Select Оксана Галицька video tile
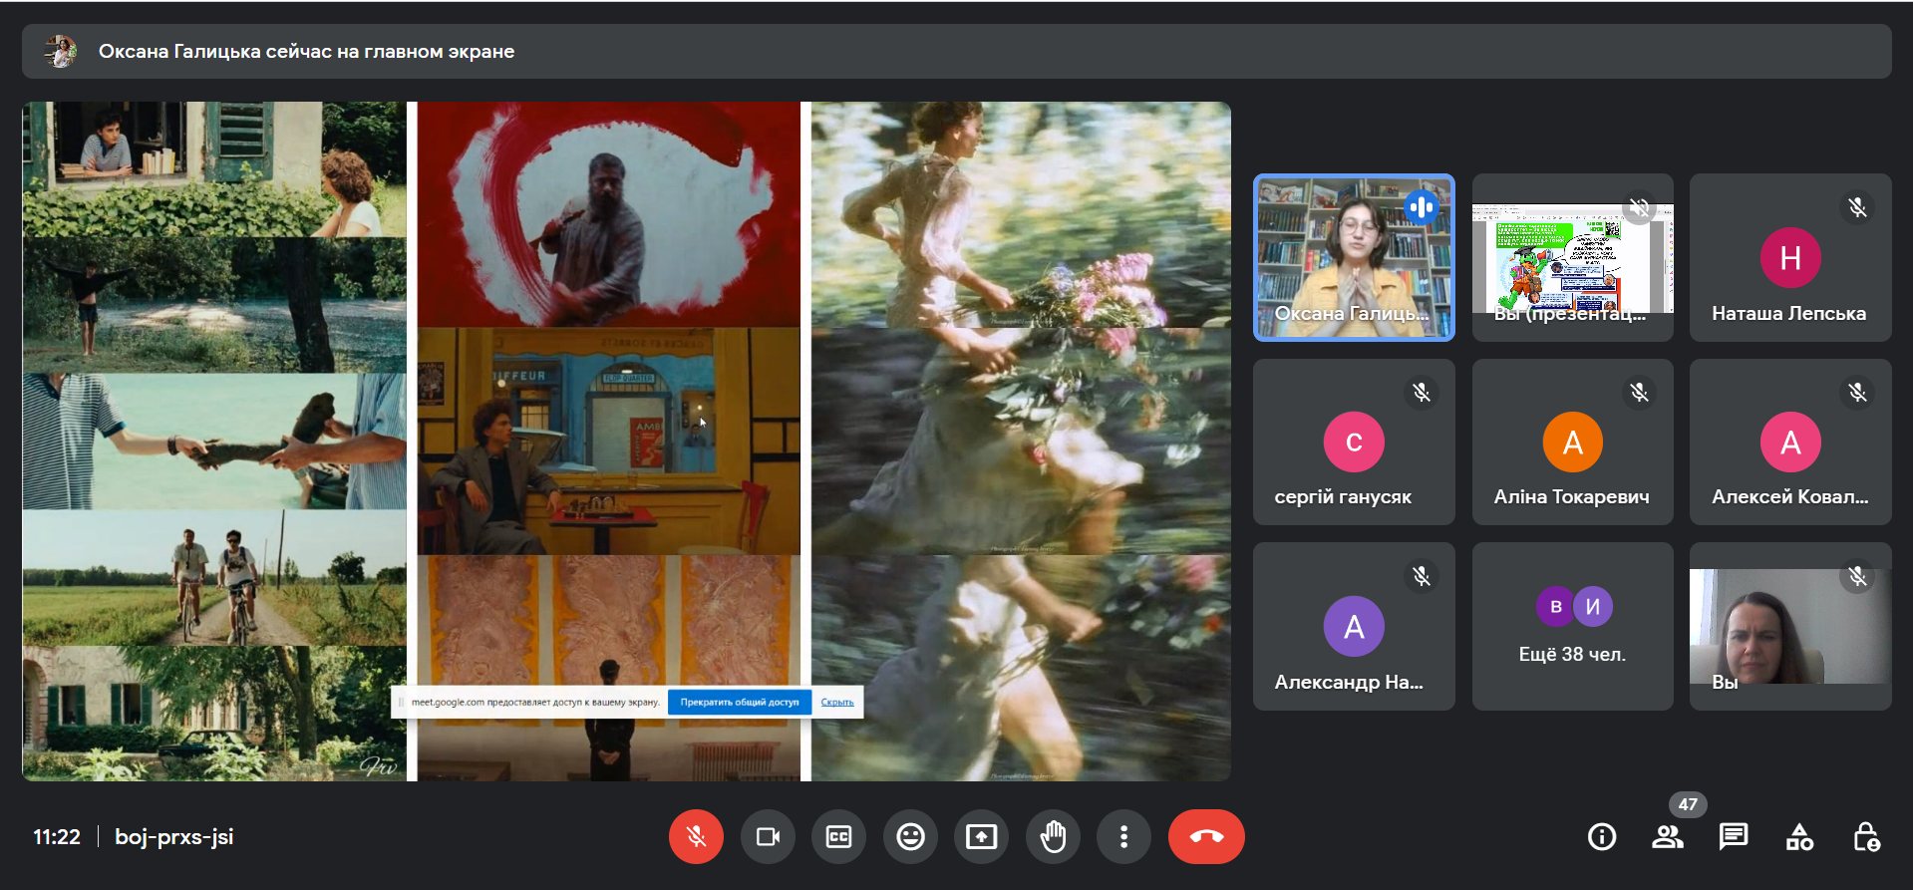 [x=1354, y=258]
